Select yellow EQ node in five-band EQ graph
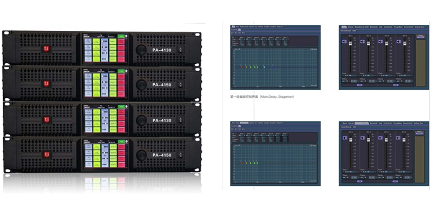Viewport: 433px width, 209px height. tap(246, 163)
